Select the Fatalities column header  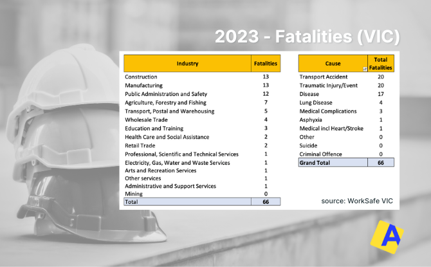[266, 64]
